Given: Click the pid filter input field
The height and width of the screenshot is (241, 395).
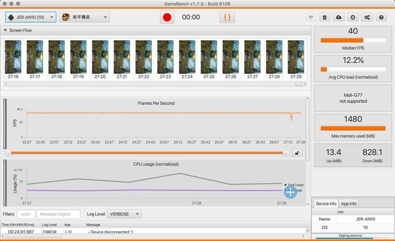Looking at the screenshot, I should point(26,214).
